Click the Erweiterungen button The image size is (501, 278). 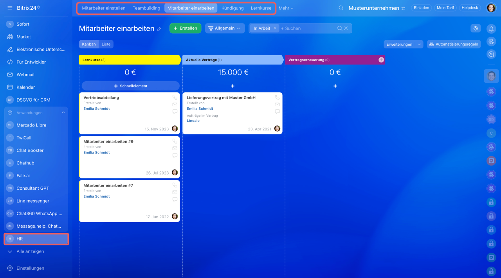pyautogui.click(x=399, y=44)
